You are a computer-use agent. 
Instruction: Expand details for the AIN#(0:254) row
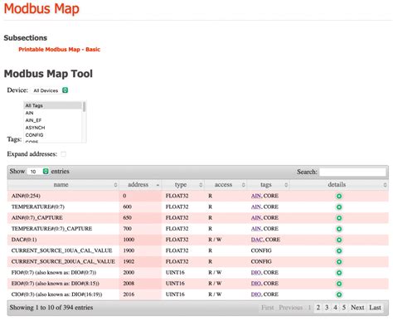click(339, 196)
